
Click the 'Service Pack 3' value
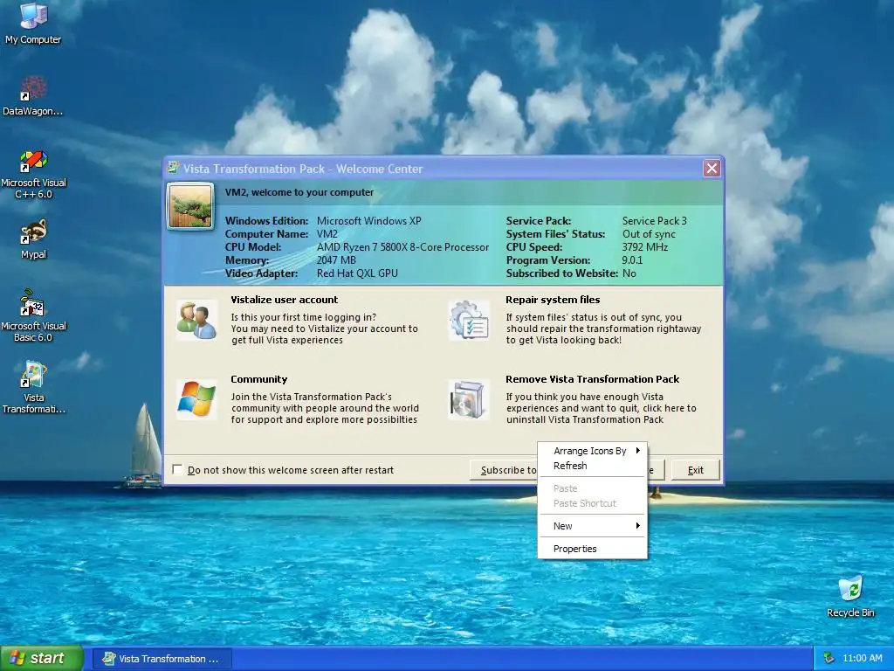654,221
